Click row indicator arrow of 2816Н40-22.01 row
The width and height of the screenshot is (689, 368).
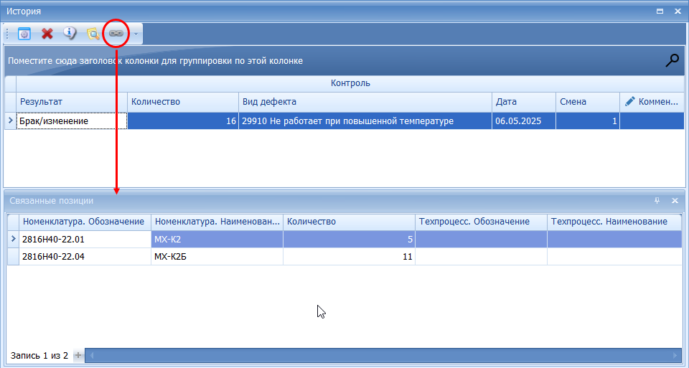click(x=13, y=239)
